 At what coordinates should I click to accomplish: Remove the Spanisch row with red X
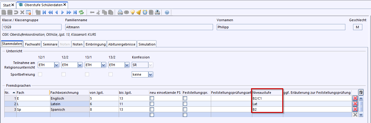coord(355,109)
